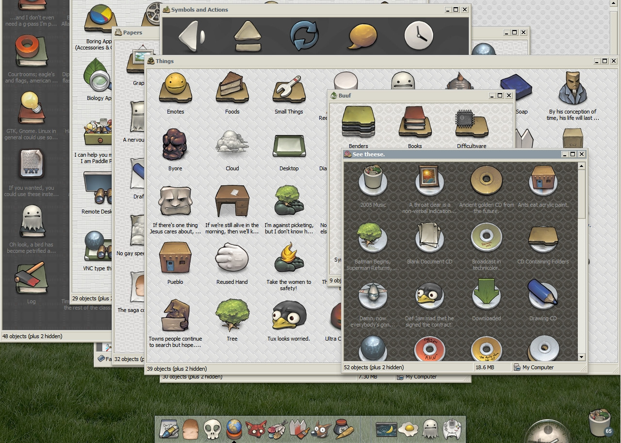Open the fox mask icon in dock
Screen dimensions: 621x443
tap(255, 429)
